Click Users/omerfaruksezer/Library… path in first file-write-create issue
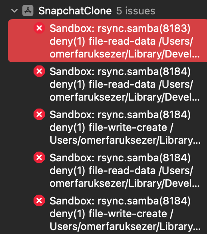The image size is (207, 234). (125, 141)
